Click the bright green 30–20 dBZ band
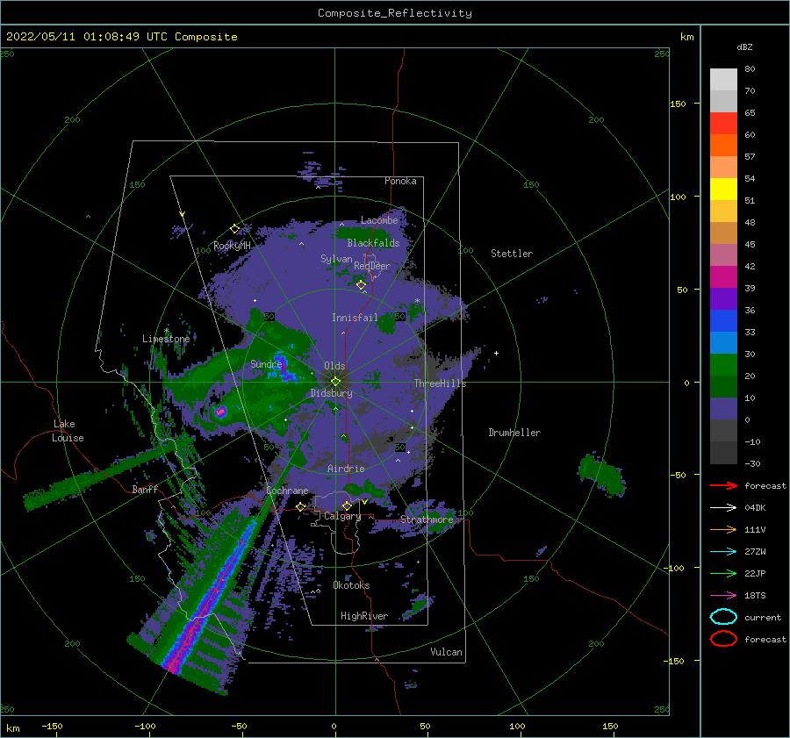This screenshot has width=790, height=738. (x=723, y=365)
